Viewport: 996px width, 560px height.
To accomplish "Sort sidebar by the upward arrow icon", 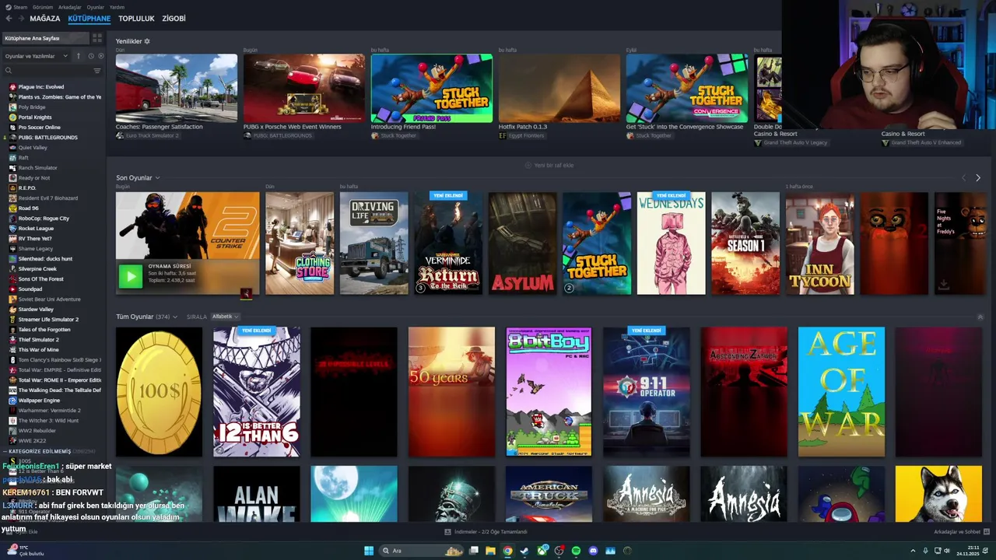I will click(x=78, y=56).
